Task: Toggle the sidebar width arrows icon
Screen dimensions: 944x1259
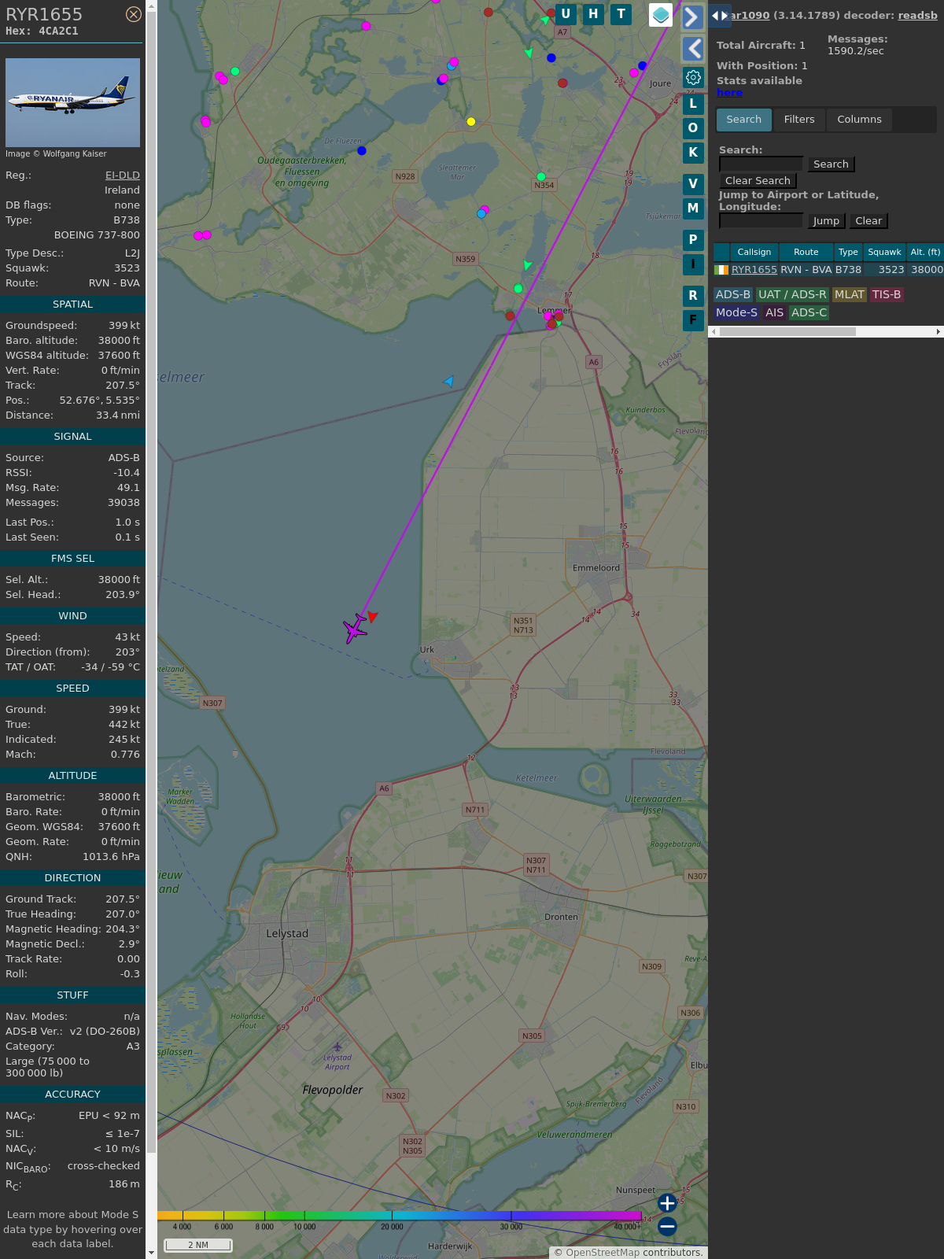Action: (x=720, y=16)
